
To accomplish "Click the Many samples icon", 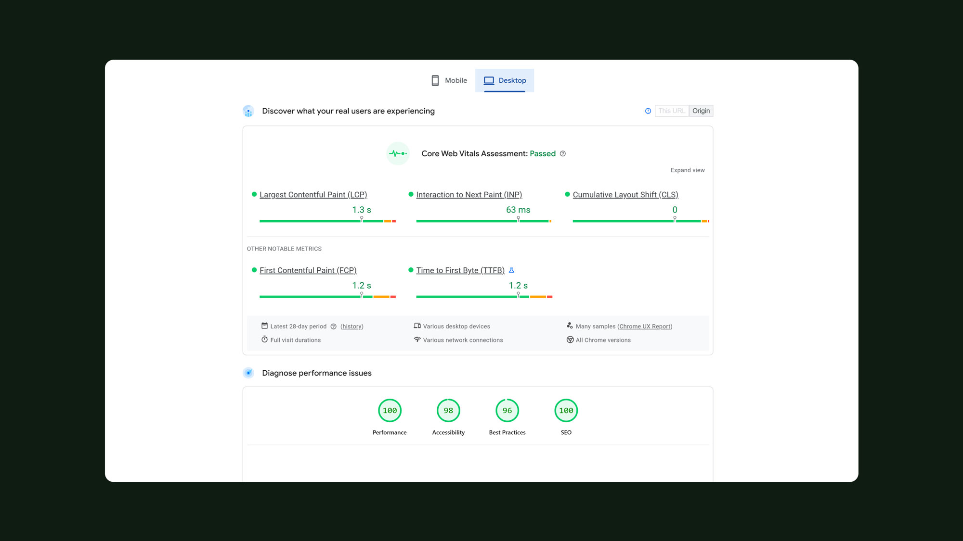I will 570,326.
